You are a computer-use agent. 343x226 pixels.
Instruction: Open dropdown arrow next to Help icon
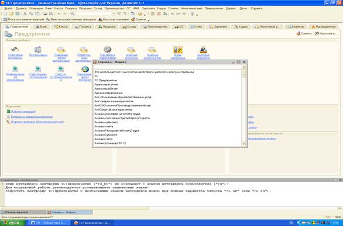coord(145,15)
